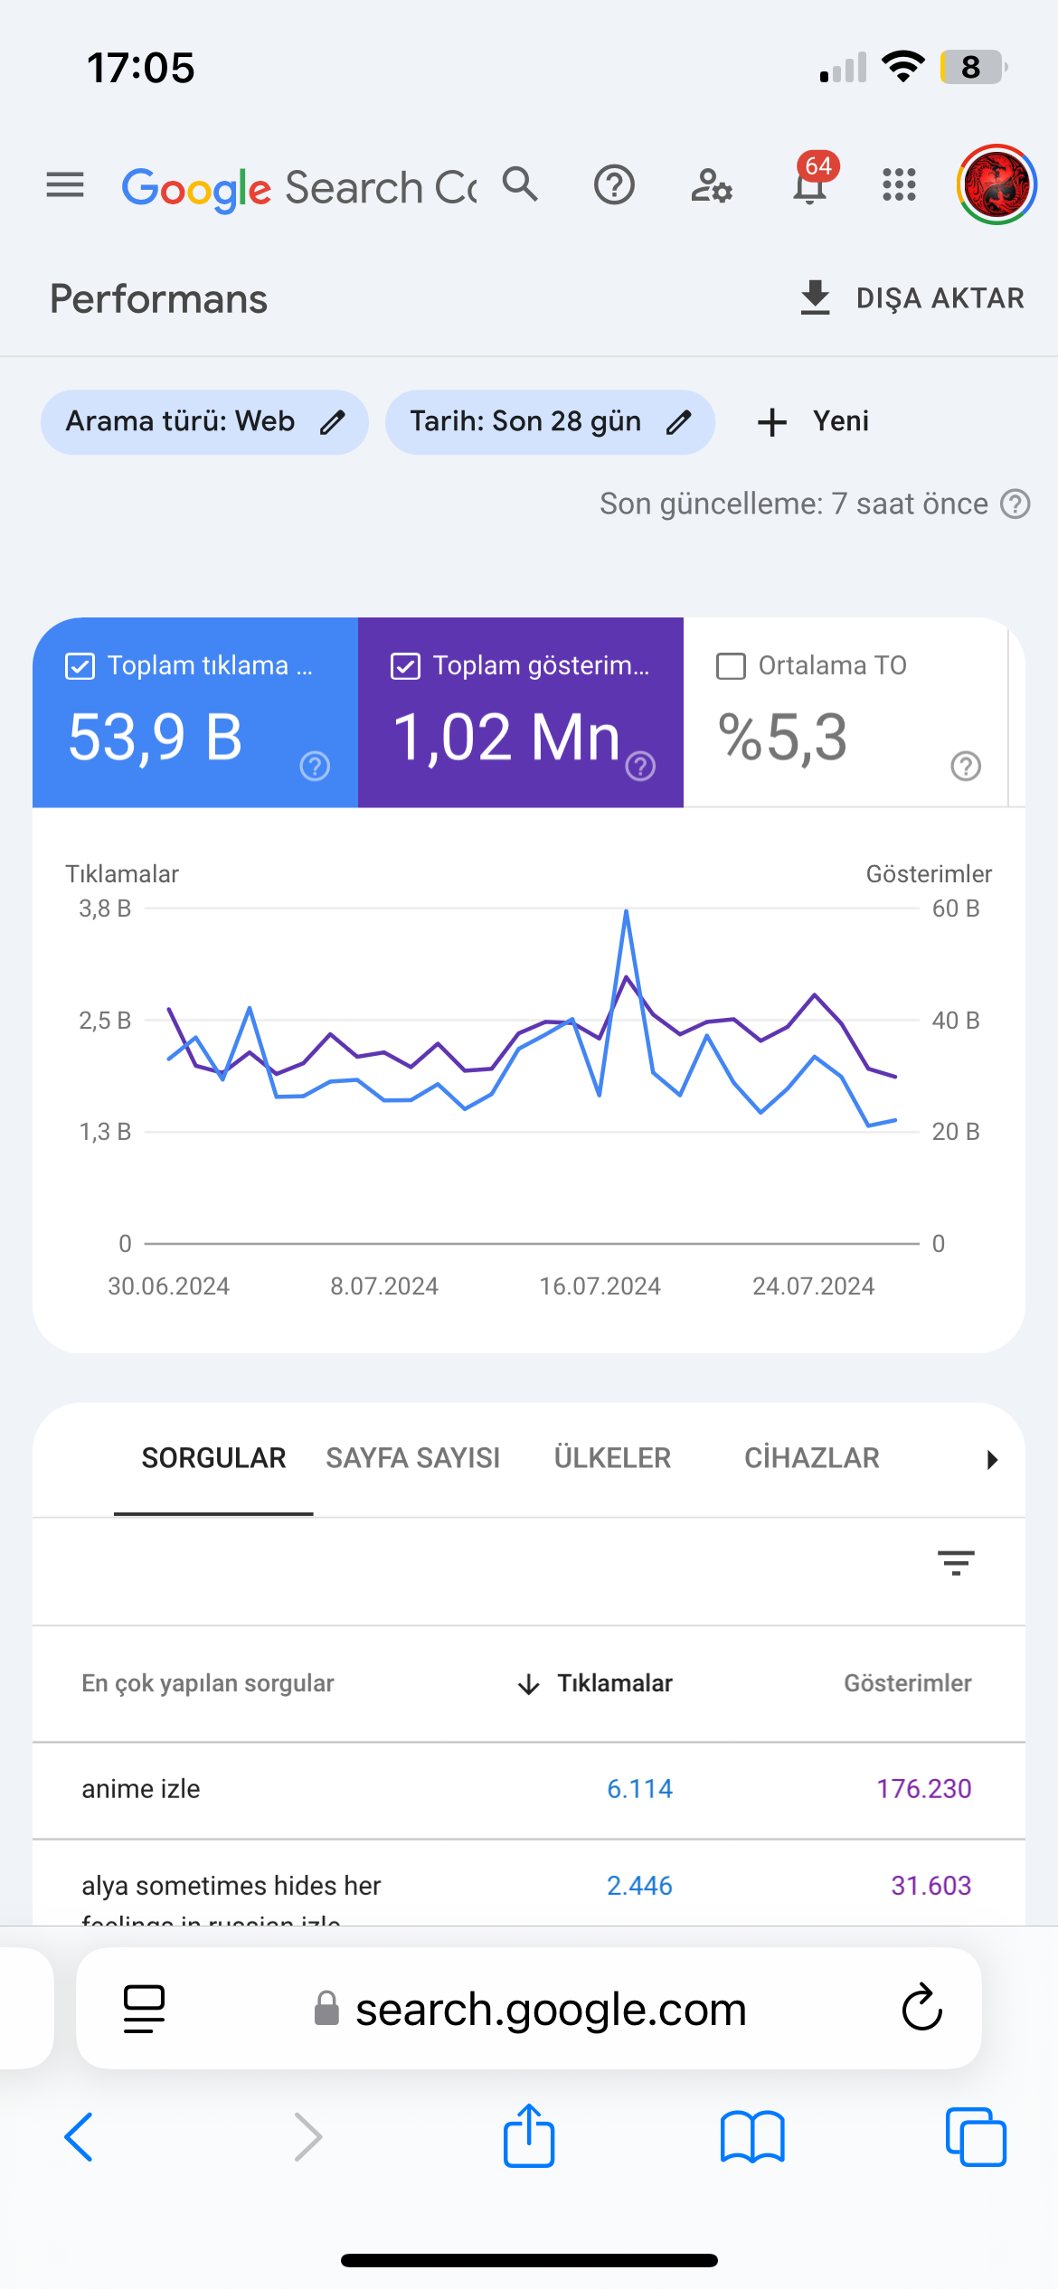Switch to the SAYFA SAYISI tab
Screen dimensions: 1058x2289
click(x=412, y=1458)
